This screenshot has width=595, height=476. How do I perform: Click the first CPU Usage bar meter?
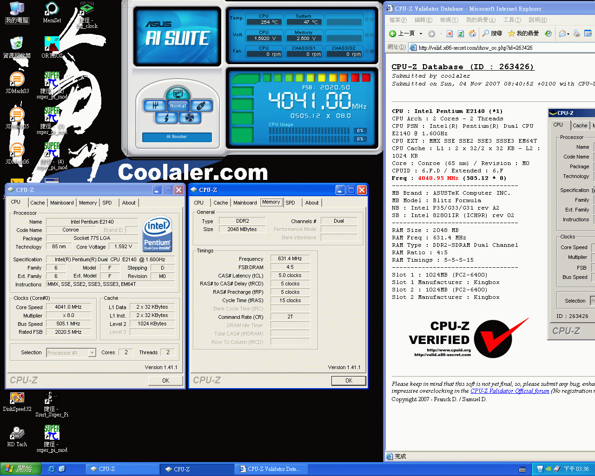(310, 131)
